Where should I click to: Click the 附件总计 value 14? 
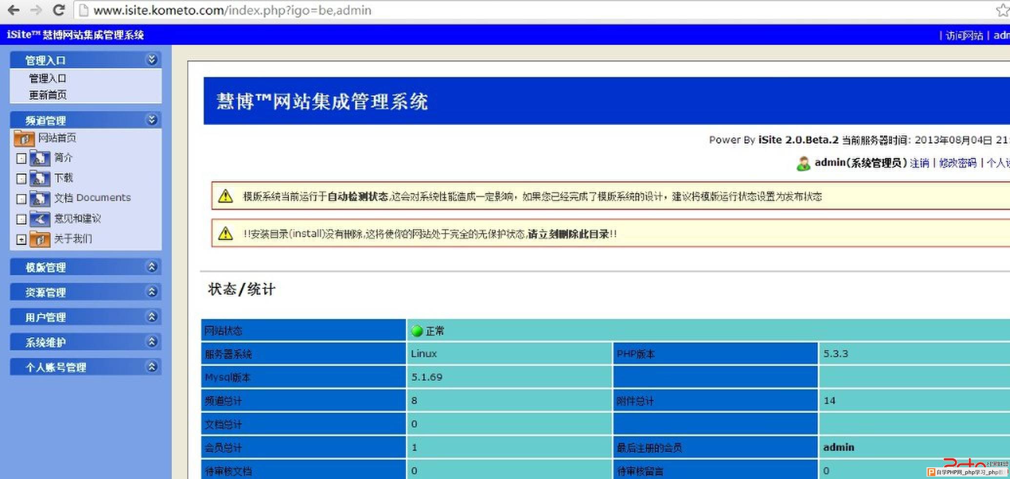coord(829,400)
